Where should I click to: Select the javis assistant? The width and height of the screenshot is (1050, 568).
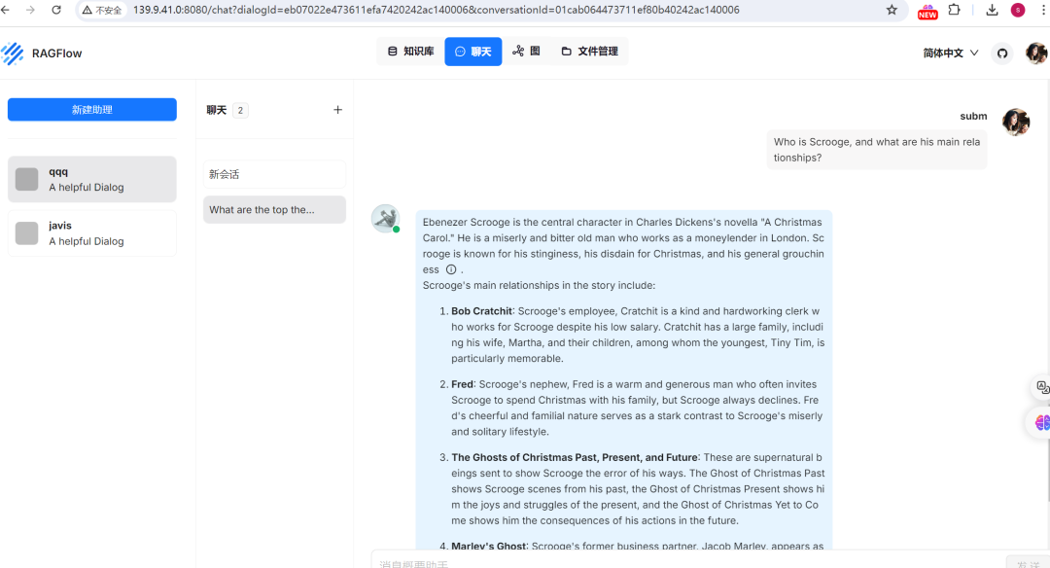pos(91,232)
